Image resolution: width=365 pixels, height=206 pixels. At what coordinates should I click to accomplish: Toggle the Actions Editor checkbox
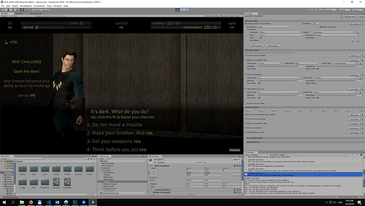[x=245, y=107]
